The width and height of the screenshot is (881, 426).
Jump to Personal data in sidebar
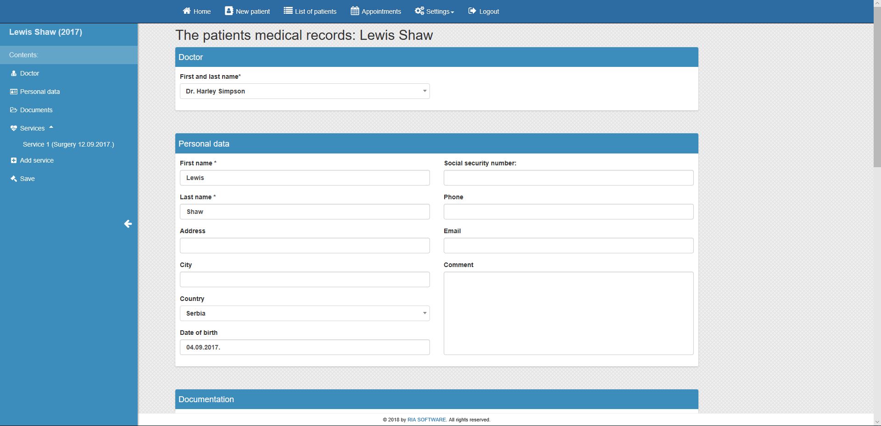pyautogui.click(x=40, y=92)
